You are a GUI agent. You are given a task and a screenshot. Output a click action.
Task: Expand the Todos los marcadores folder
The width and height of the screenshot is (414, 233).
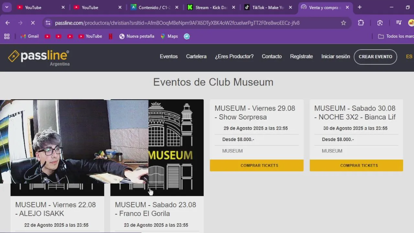[396, 36]
